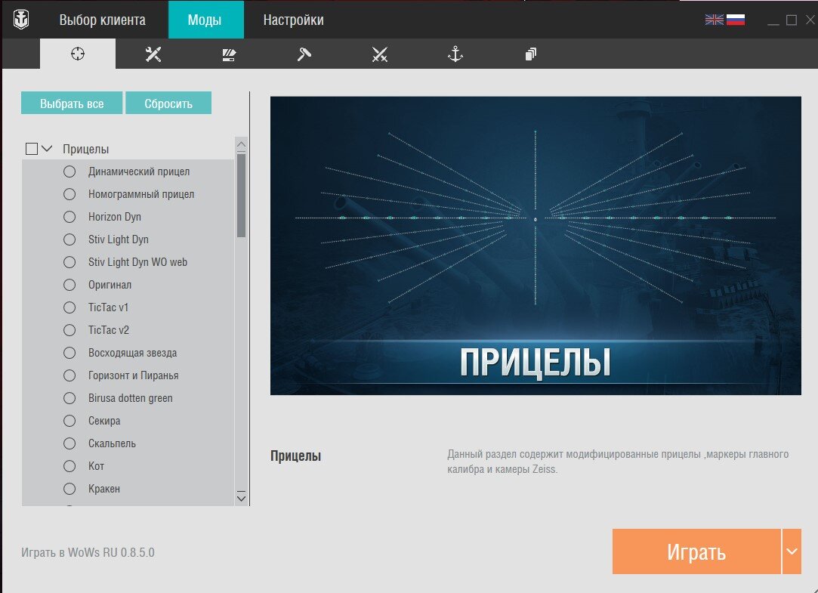Switch language to Russian flag
Screen dimensions: 818x593
coord(736,20)
